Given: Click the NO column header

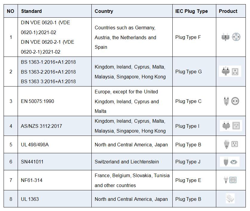Looking at the screenshot, I should coord(10,11).
